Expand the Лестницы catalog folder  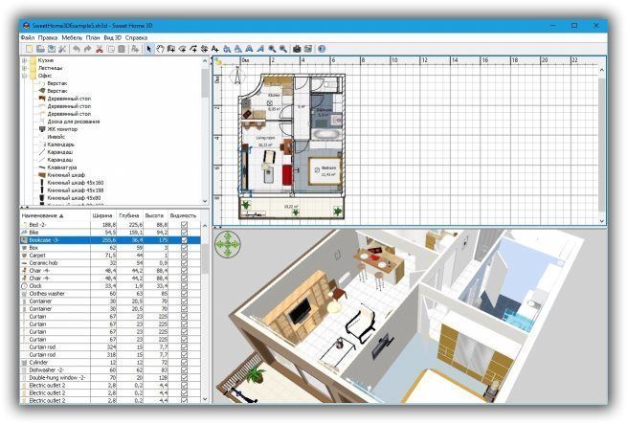coord(25,69)
